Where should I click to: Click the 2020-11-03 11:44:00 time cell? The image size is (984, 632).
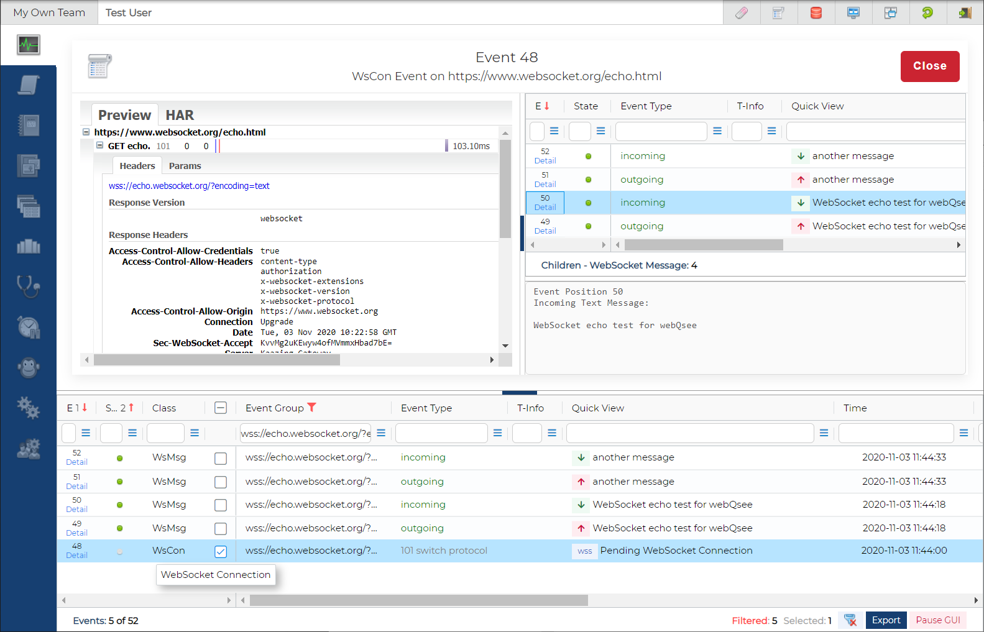[904, 551]
